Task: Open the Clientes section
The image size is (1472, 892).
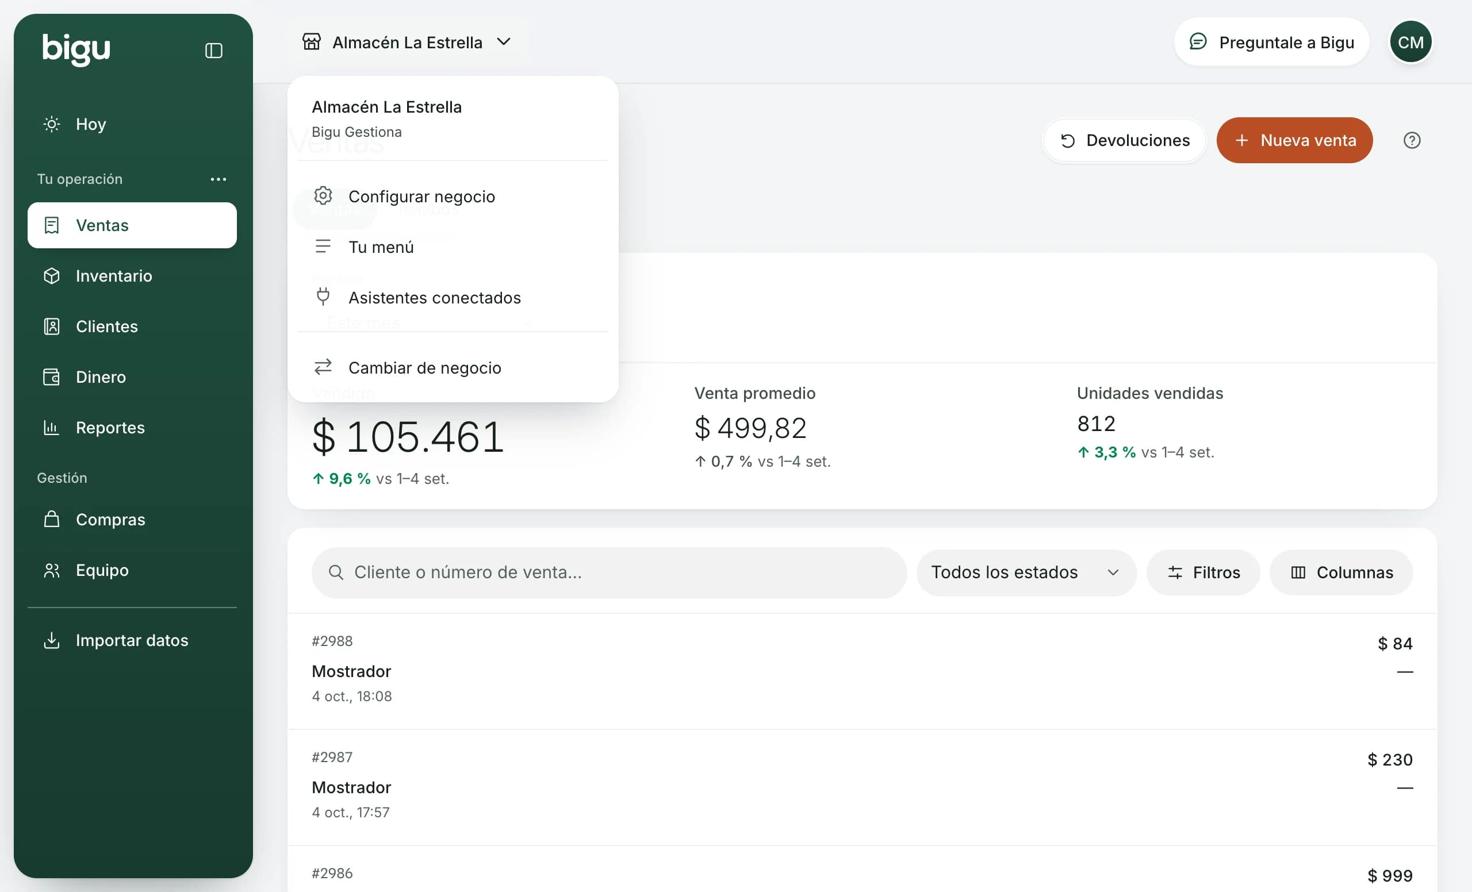Action: click(132, 326)
